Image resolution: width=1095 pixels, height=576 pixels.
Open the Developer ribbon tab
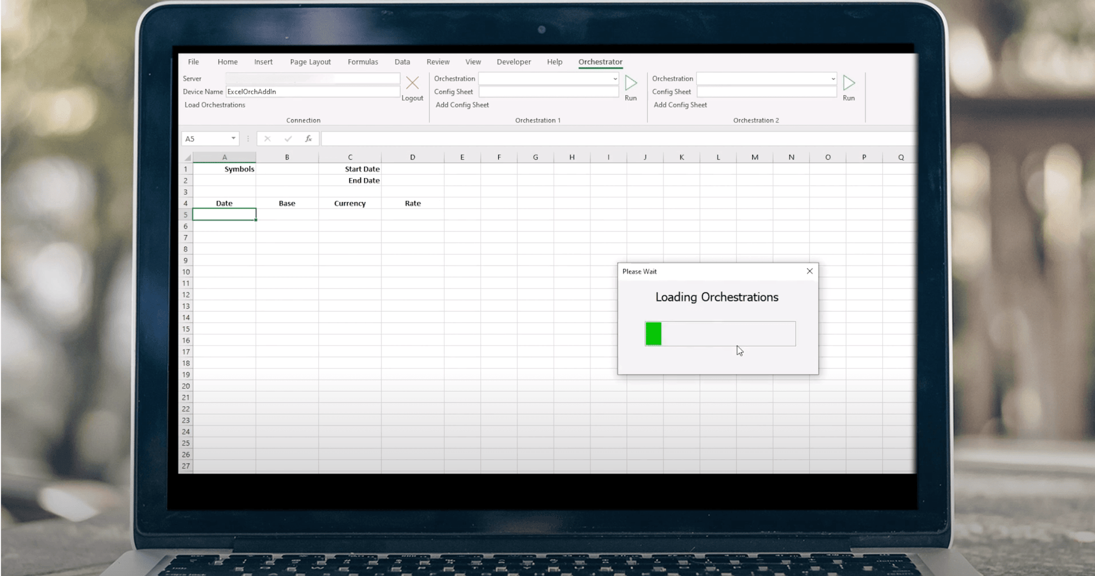(514, 62)
